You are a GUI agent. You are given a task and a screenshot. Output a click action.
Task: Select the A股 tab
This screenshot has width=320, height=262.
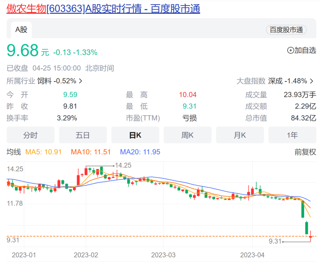21,30
